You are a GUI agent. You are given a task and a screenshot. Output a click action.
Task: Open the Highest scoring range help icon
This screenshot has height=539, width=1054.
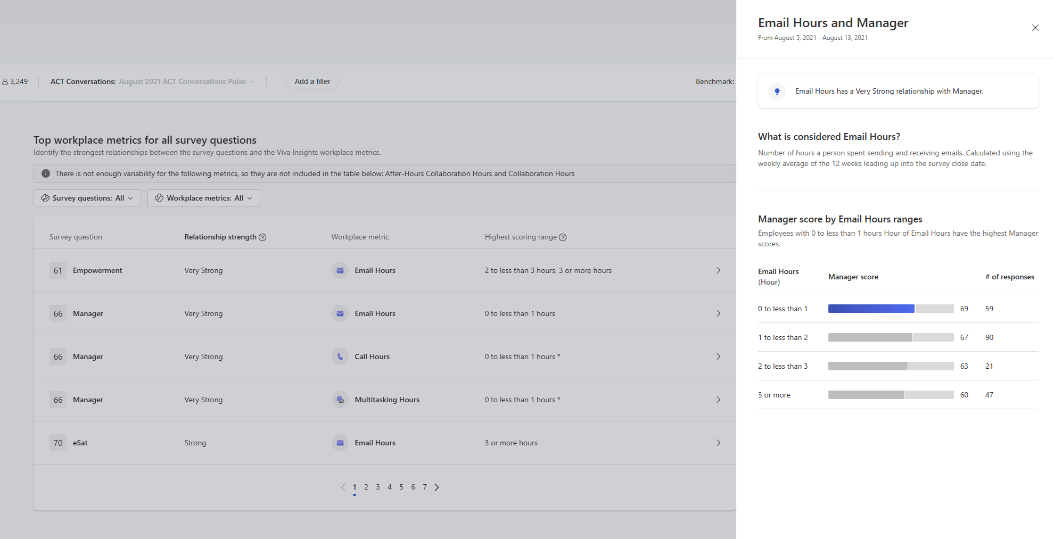point(563,237)
